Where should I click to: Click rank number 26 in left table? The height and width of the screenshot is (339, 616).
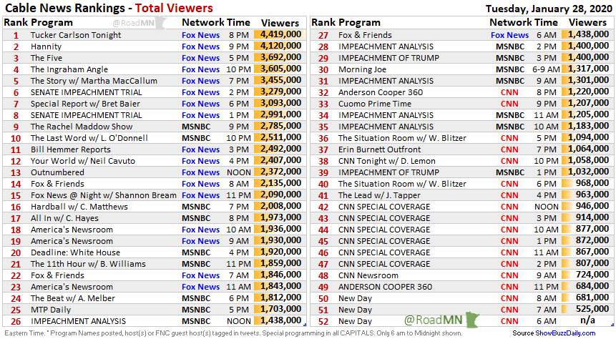(16, 321)
